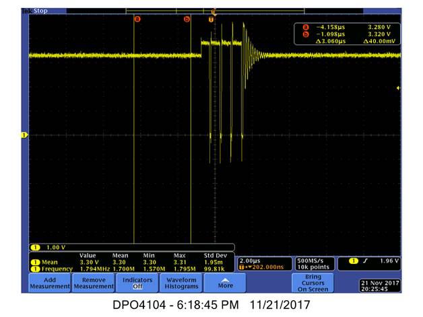Image resolution: width=423 pixels, height=317 pixels.
Task: Open the Add Measurement menu
Action: (50, 283)
